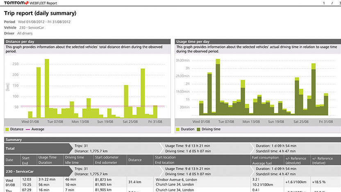
Task: Click the pink Average legend line marker
Action: (x=29, y=129)
